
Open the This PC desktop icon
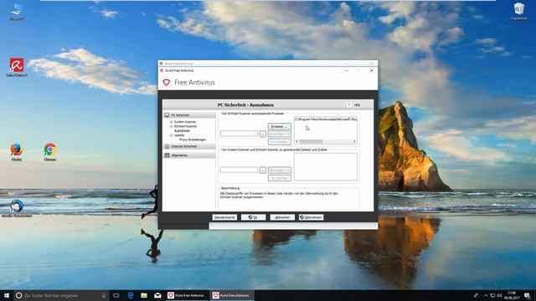coord(17,11)
